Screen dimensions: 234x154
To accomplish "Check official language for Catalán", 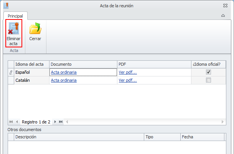I will [x=208, y=80].
